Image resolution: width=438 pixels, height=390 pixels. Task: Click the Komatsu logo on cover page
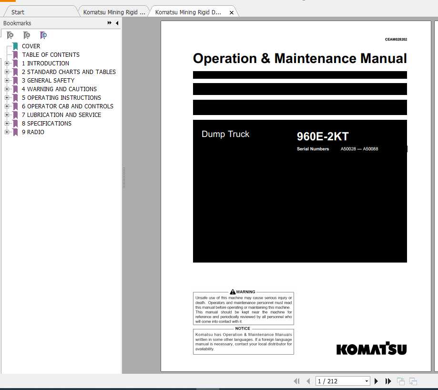(372, 348)
